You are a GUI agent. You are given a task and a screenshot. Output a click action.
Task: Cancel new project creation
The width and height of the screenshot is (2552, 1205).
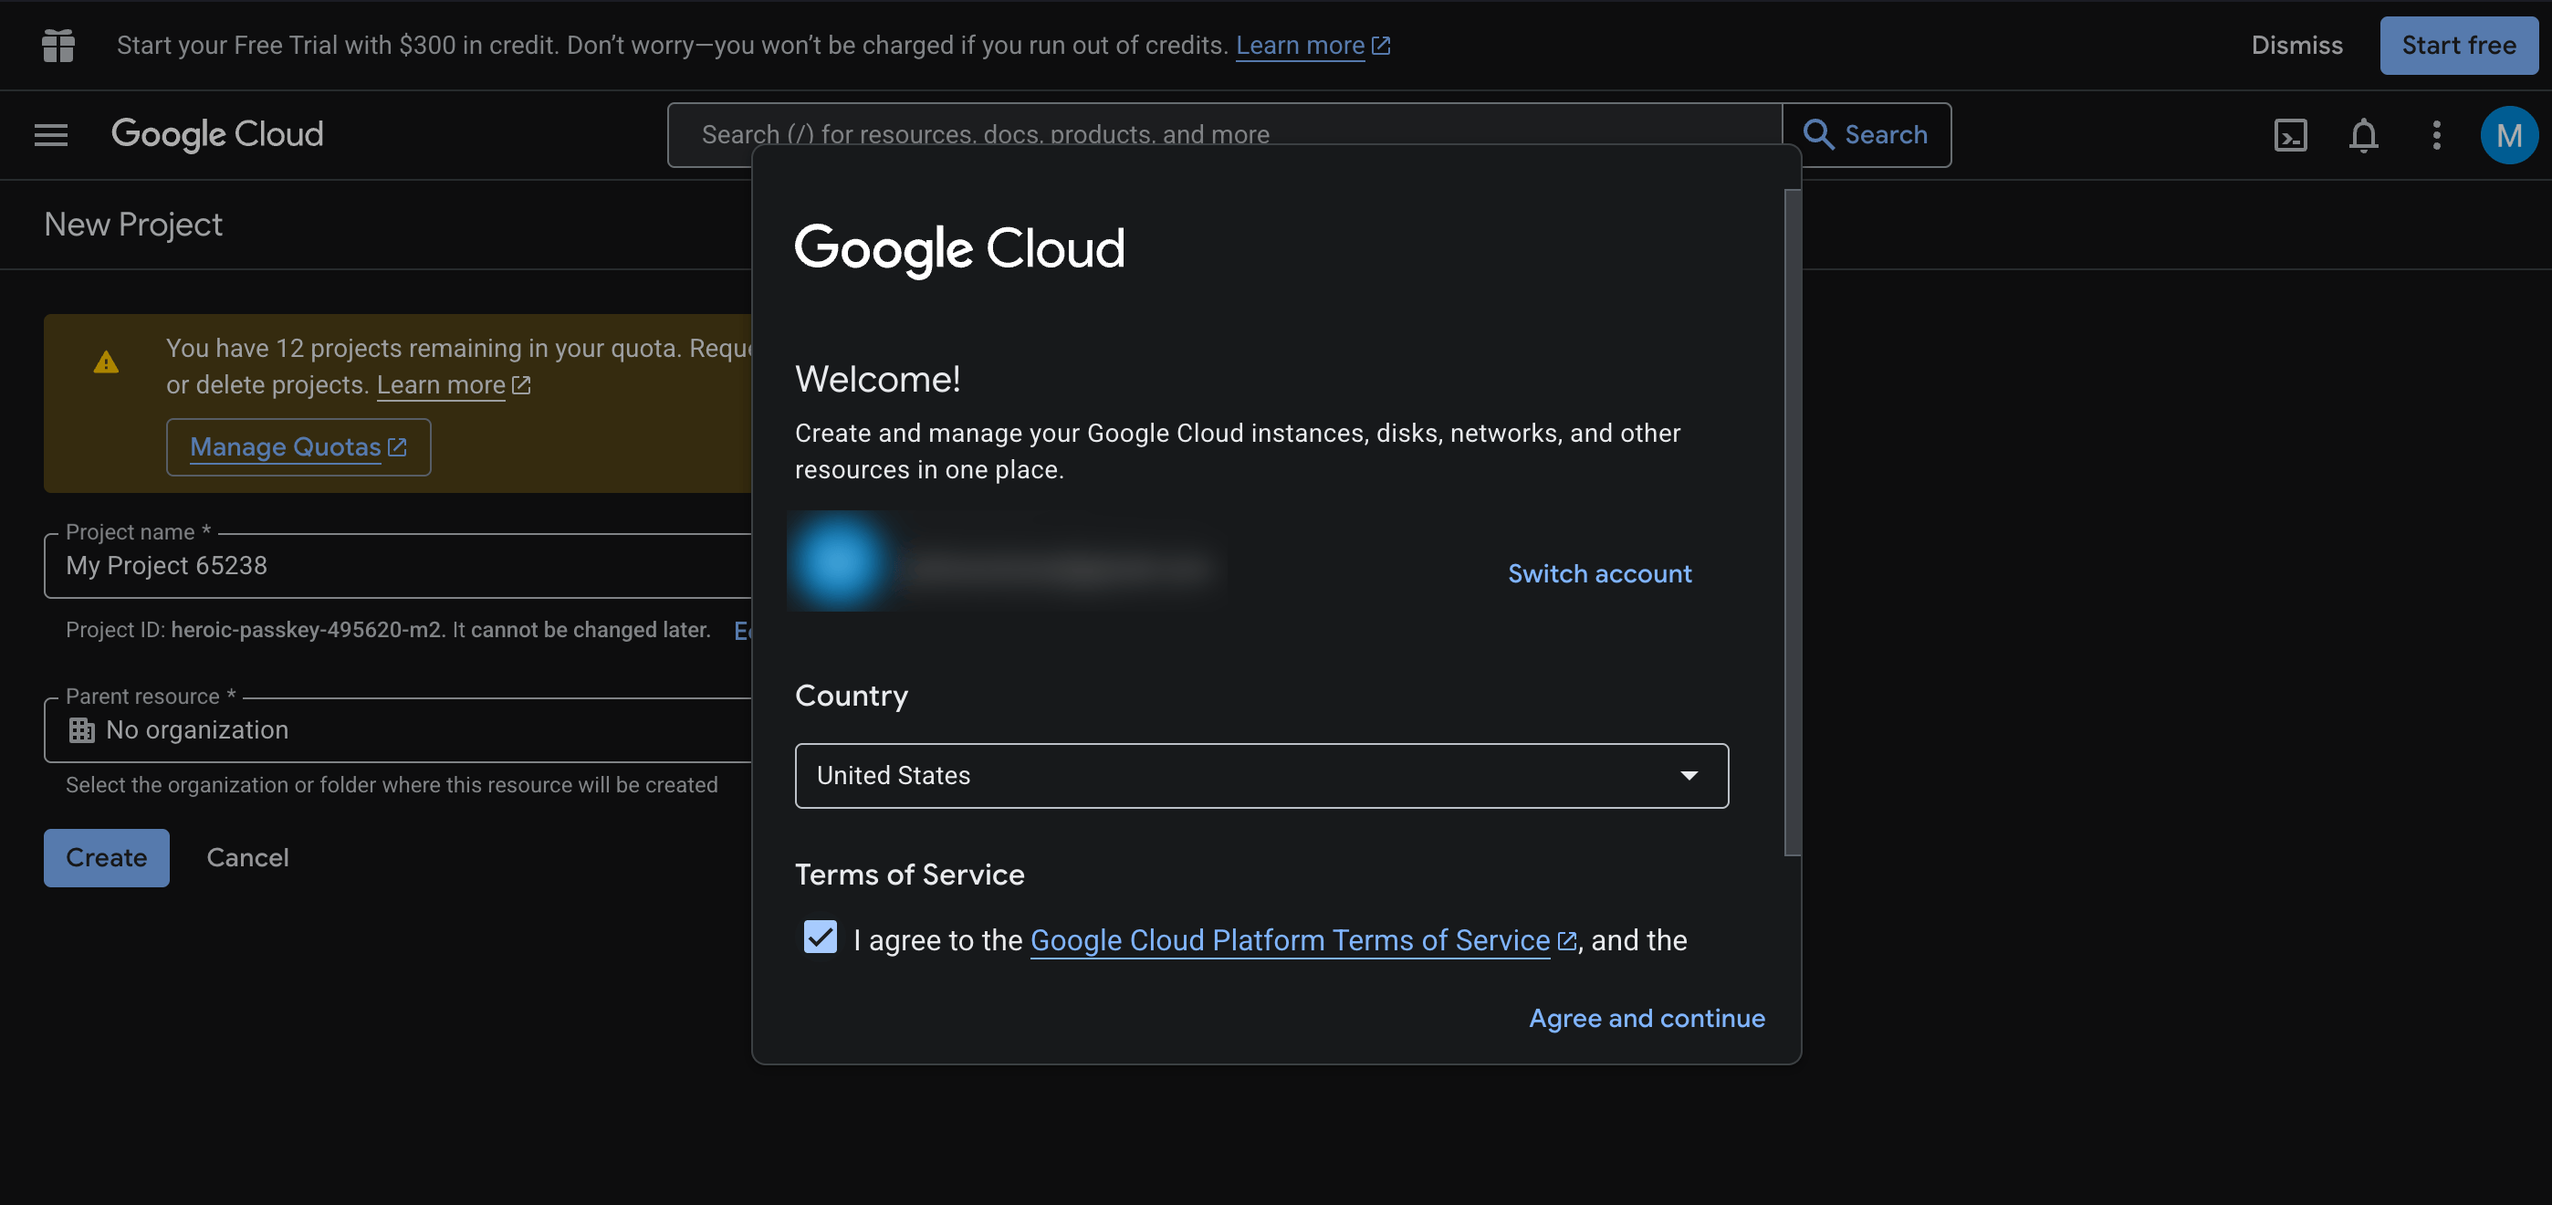[247, 858]
